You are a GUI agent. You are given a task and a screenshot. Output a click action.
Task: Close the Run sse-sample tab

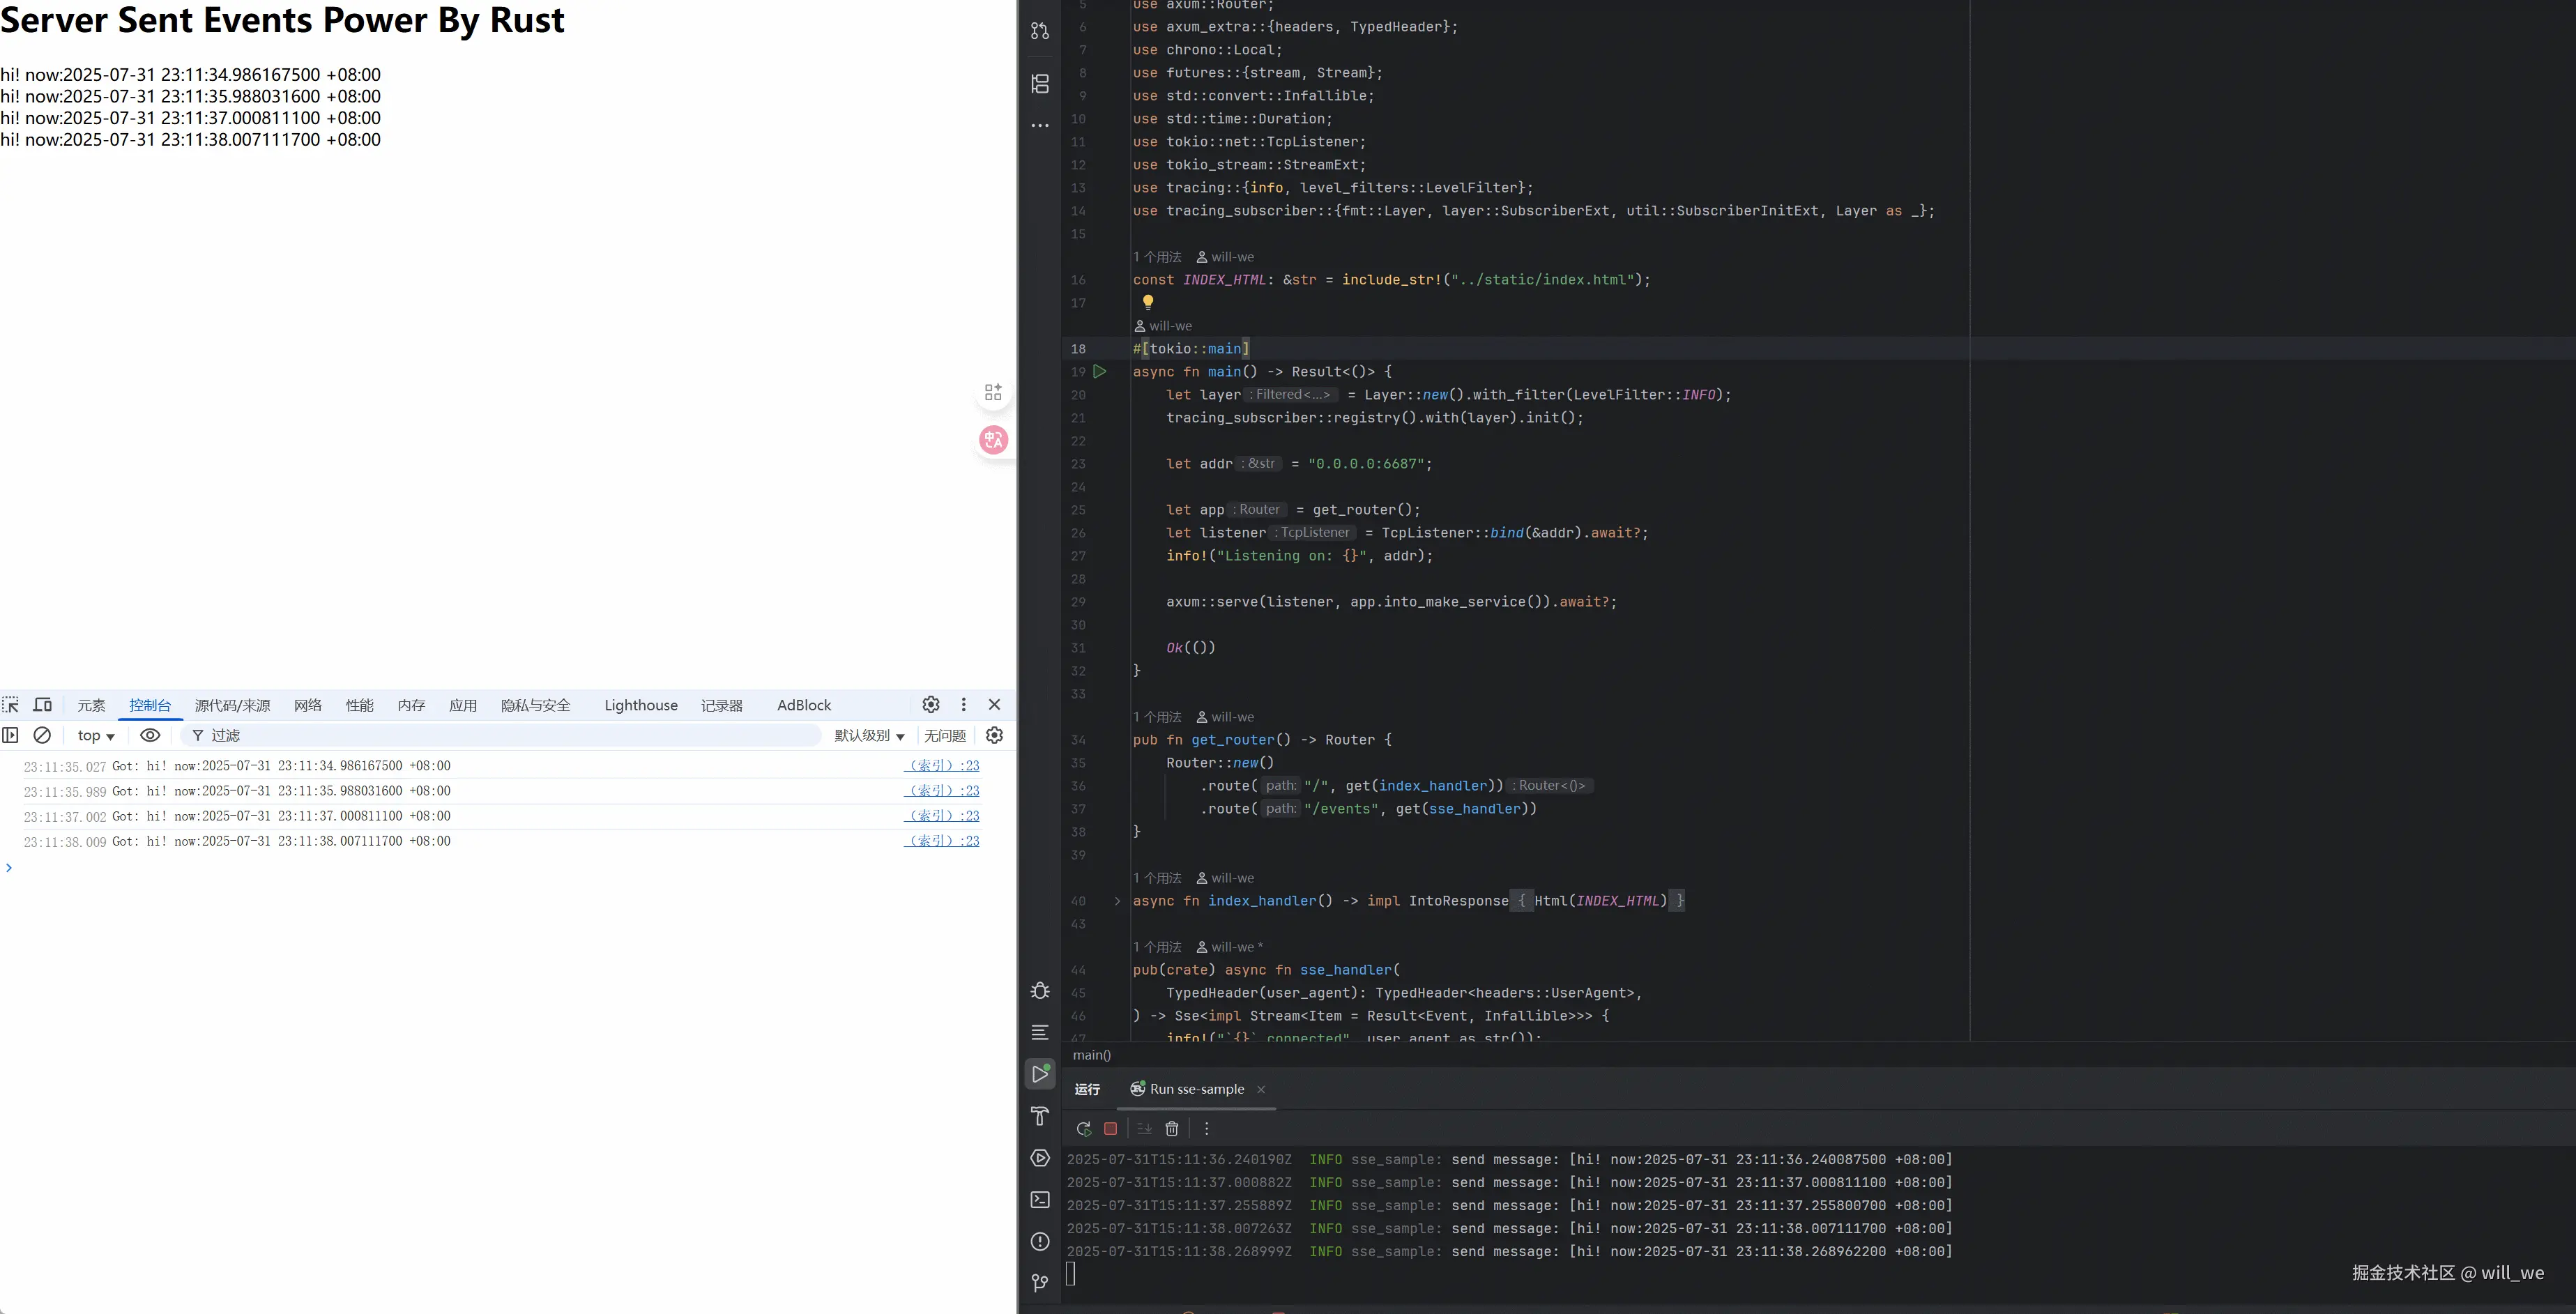coord(1261,1089)
